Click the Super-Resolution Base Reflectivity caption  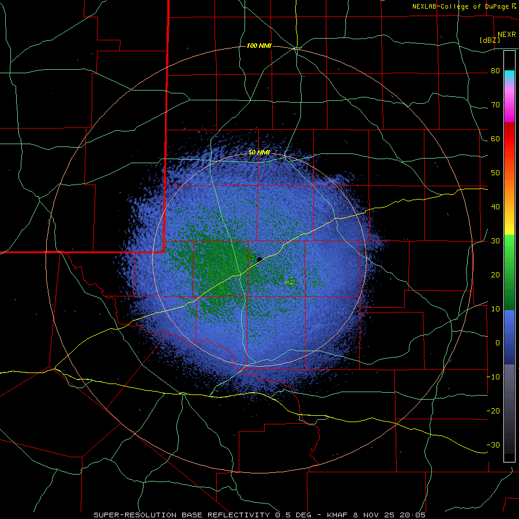(x=259, y=515)
